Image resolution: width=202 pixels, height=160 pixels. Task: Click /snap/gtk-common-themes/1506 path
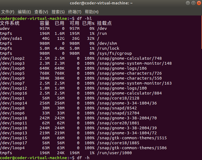pyautogui.click(x=132, y=148)
